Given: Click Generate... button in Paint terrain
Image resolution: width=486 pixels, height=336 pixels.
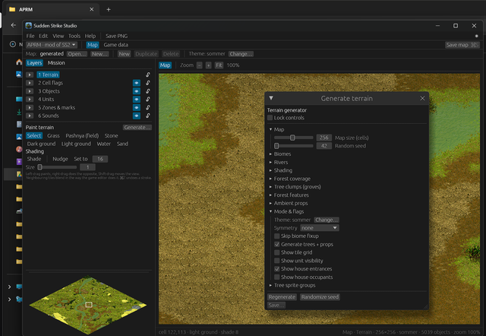Looking at the screenshot, I should (137, 127).
